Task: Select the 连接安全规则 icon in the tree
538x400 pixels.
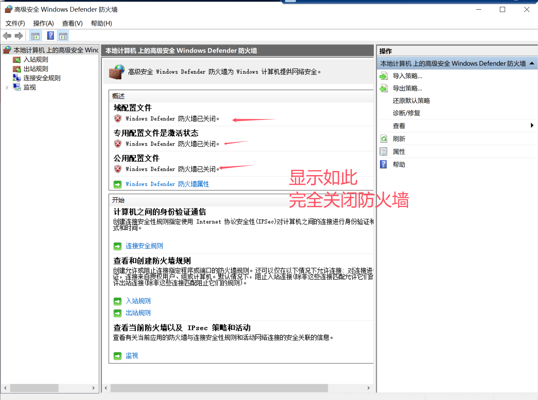Action: pos(17,78)
